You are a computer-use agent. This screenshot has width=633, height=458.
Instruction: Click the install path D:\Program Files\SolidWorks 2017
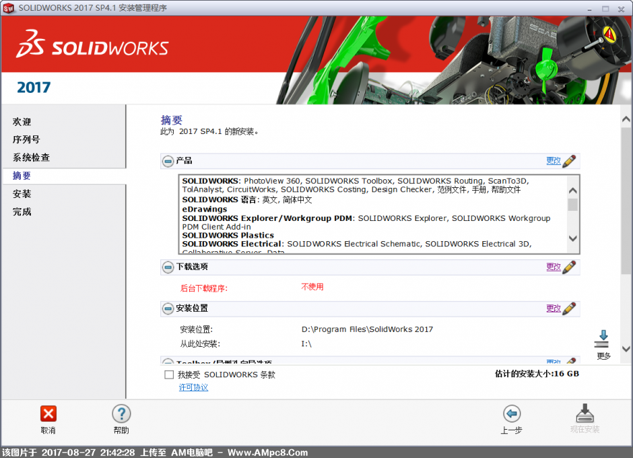[x=367, y=329]
